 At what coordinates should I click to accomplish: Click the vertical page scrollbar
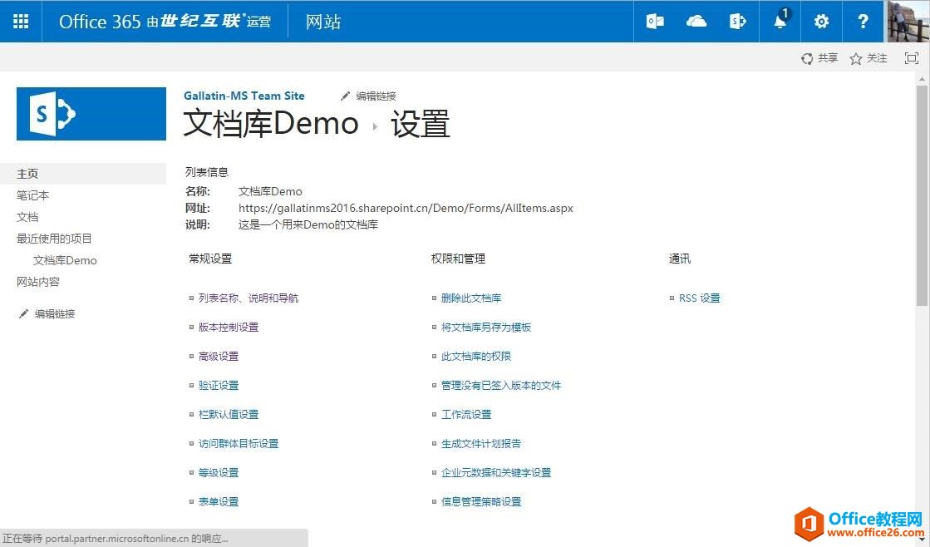click(922, 196)
